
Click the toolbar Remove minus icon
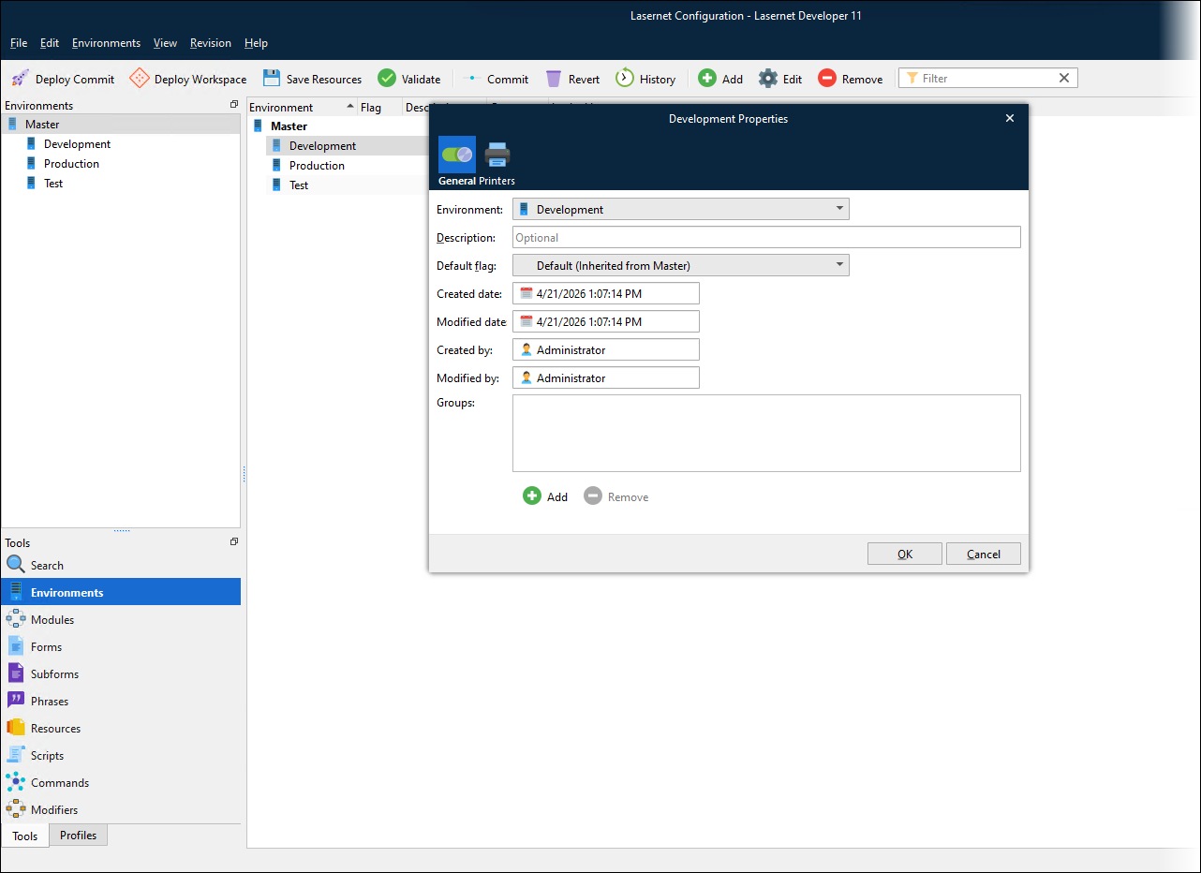coord(827,79)
